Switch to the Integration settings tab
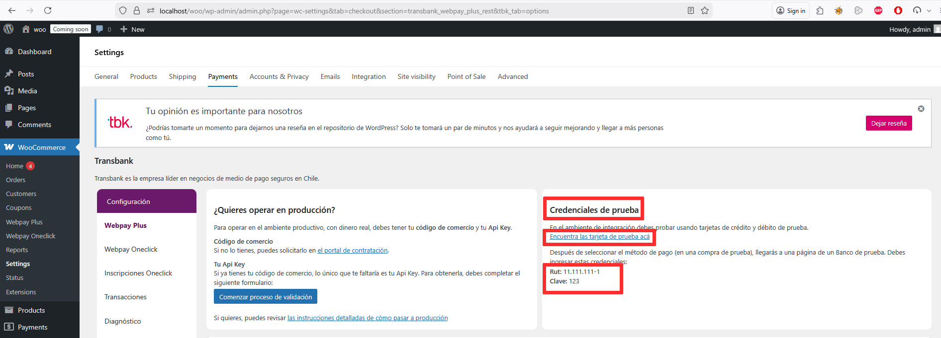941x338 pixels. click(369, 76)
